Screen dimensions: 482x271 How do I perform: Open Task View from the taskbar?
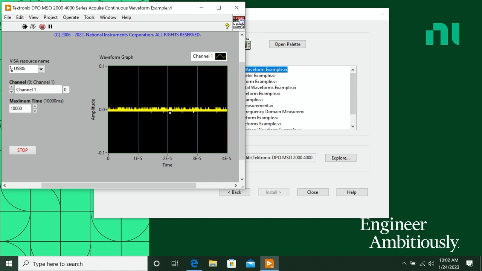point(175,263)
